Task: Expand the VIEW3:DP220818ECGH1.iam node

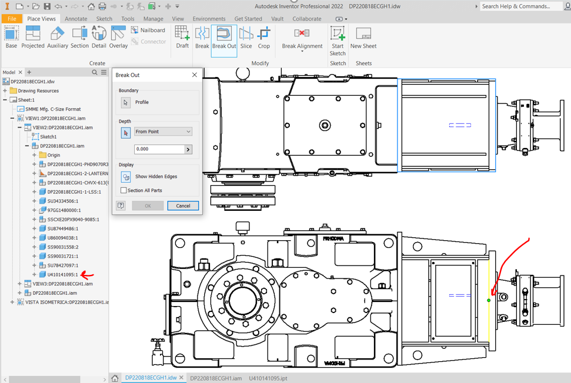Action: pos(20,284)
